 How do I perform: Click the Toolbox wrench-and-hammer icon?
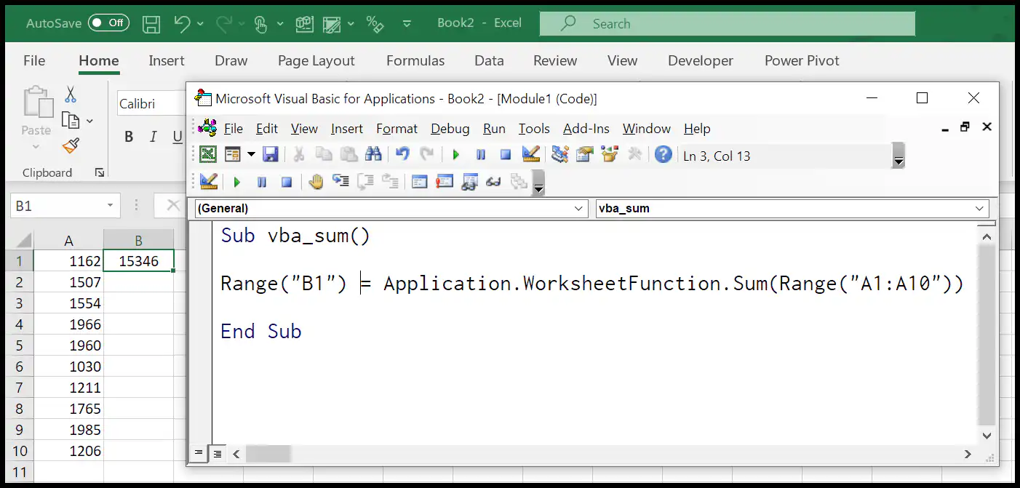click(634, 154)
